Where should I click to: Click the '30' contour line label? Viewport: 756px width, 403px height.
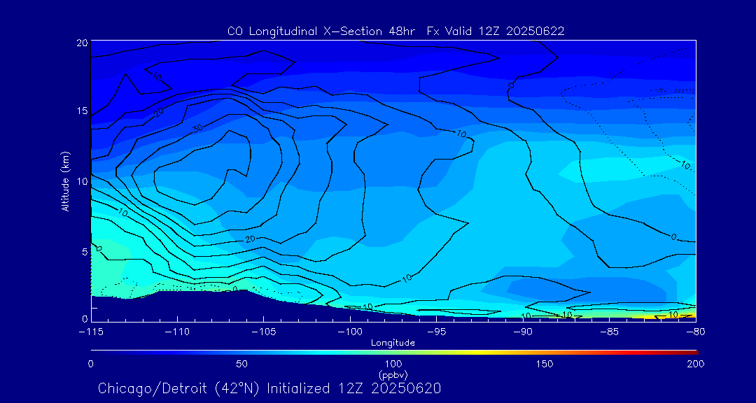197,128
